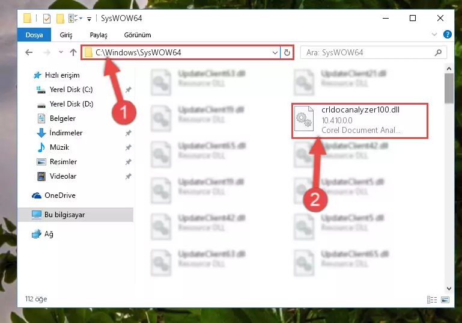The height and width of the screenshot is (323, 462).
Task: Open Customize Quick Access Toolbar arrow
Action: [89, 19]
